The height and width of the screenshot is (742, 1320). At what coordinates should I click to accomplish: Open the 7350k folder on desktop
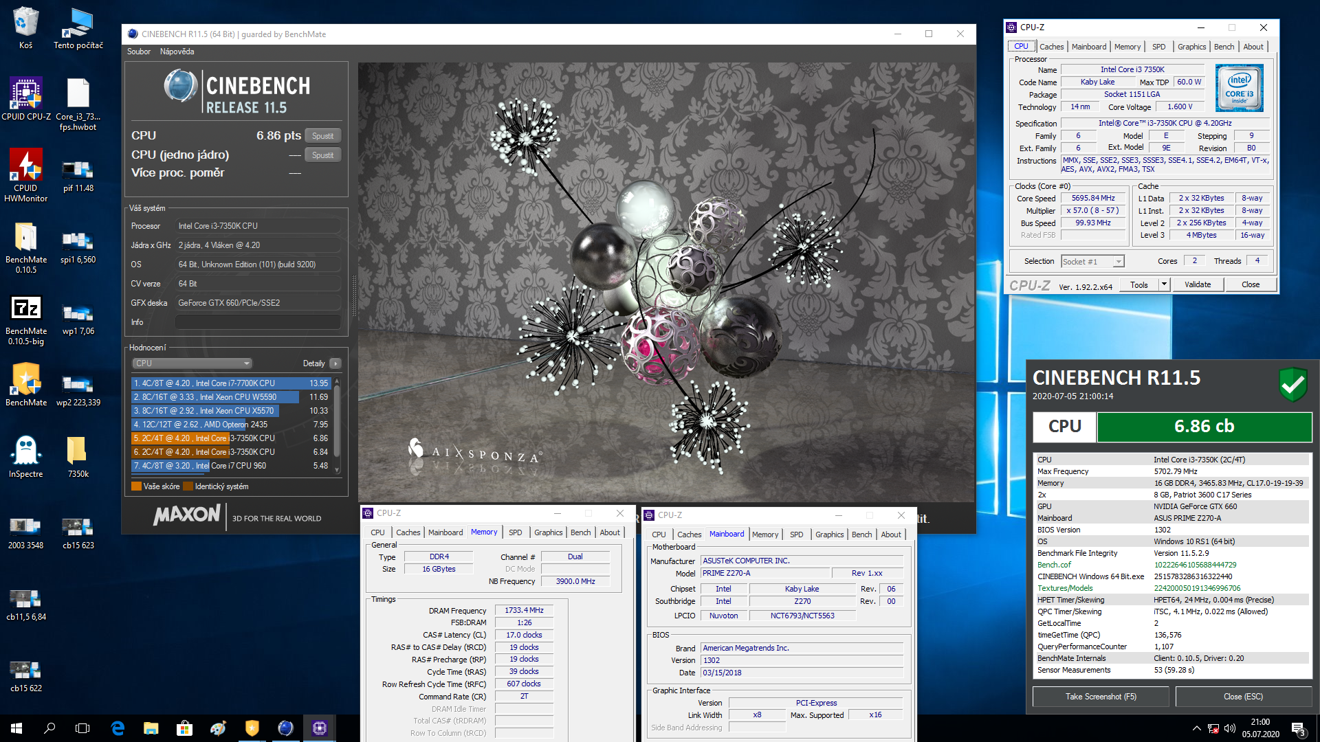point(78,457)
